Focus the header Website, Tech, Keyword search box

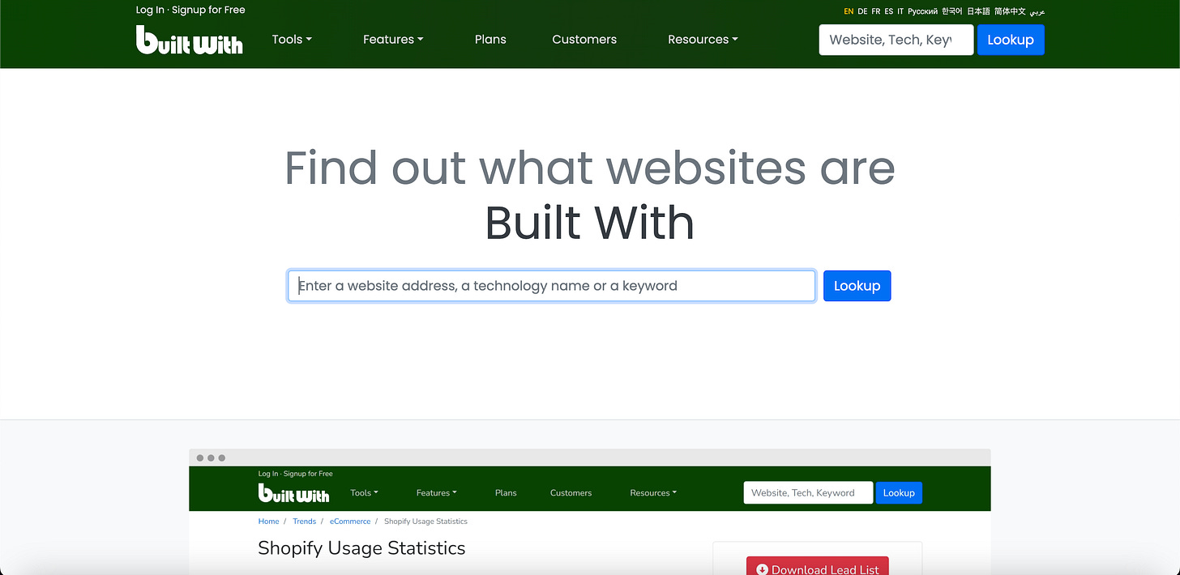coord(896,40)
